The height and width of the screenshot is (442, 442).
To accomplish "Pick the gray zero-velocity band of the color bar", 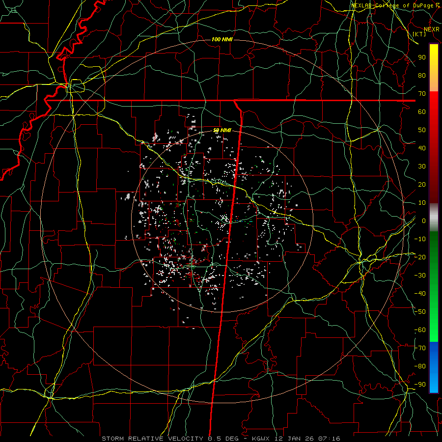I will (x=434, y=218).
